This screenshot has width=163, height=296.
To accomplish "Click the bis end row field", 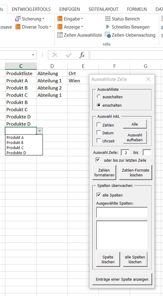I will pyautogui.click(x=147, y=152).
